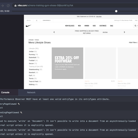138x138 pixels.
Task: Move the session replay progress slider handle
Action: (116, 11)
